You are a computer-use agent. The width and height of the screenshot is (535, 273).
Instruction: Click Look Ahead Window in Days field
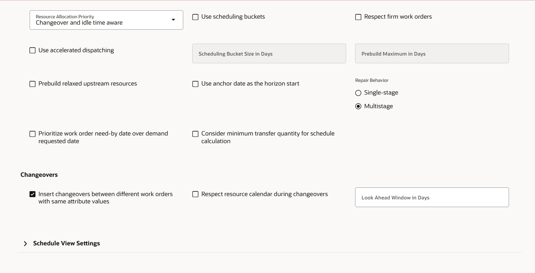coord(432,197)
